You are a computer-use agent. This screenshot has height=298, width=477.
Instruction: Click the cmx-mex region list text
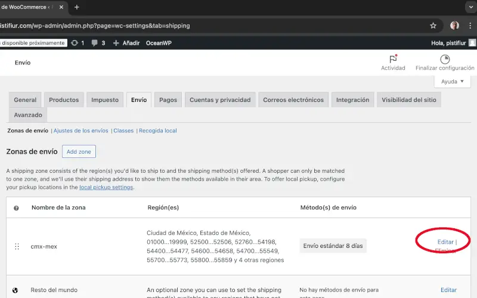[215, 247]
